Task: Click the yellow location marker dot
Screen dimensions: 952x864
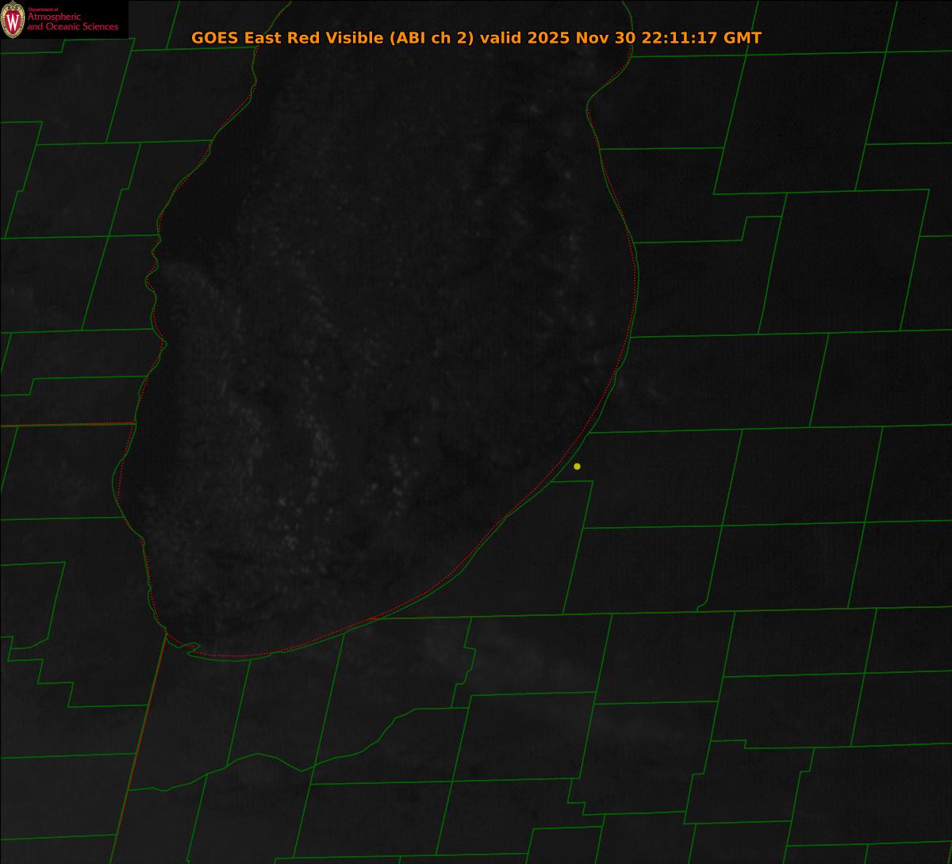Action: [x=577, y=466]
